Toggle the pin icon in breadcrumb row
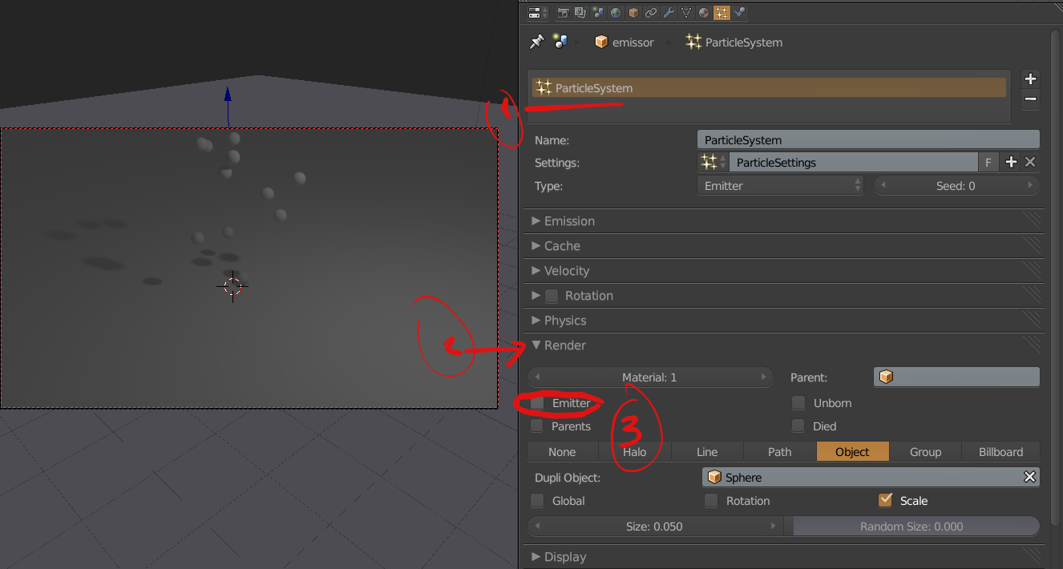 pos(537,42)
